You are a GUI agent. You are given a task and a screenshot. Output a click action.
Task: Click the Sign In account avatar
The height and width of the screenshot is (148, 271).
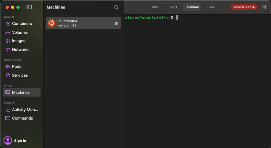coord(8,140)
